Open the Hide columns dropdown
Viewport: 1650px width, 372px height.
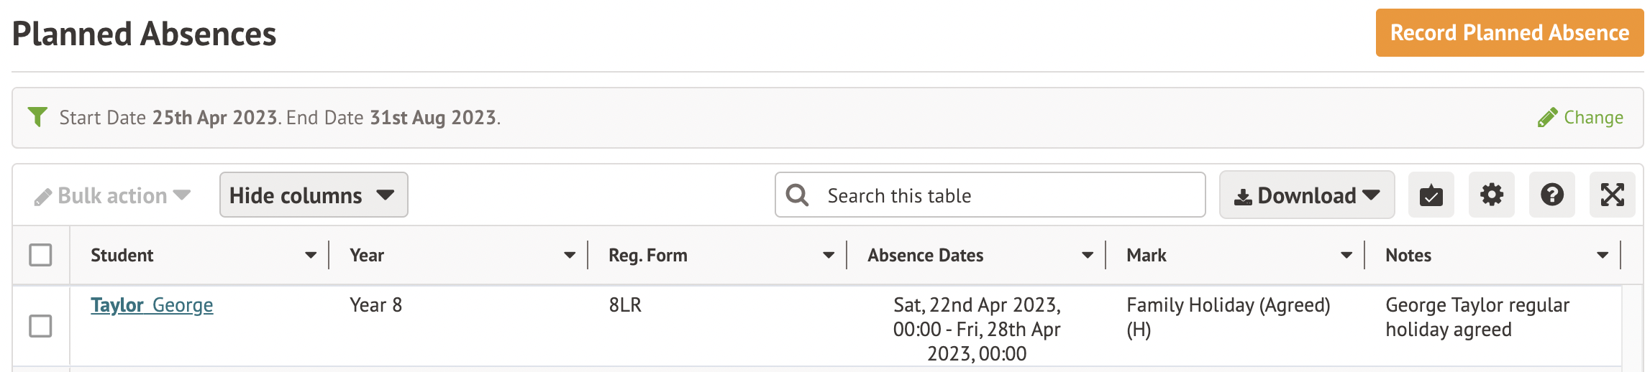point(313,195)
